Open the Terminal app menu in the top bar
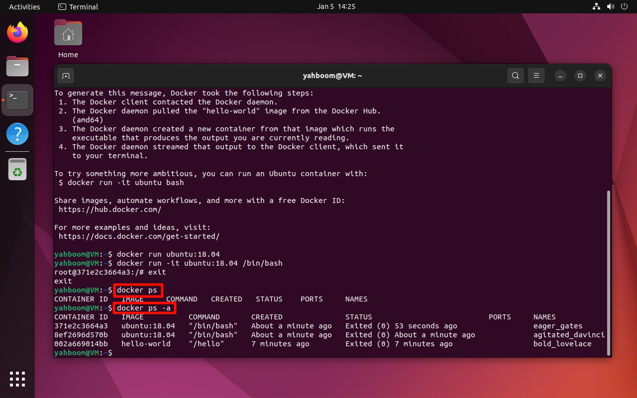Image resolution: width=637 pixels, height=398 pixels. coord(78,6)
